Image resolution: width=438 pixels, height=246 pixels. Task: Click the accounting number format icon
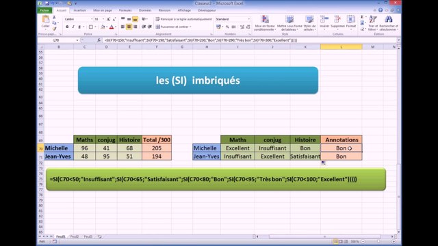coord(218,27)
